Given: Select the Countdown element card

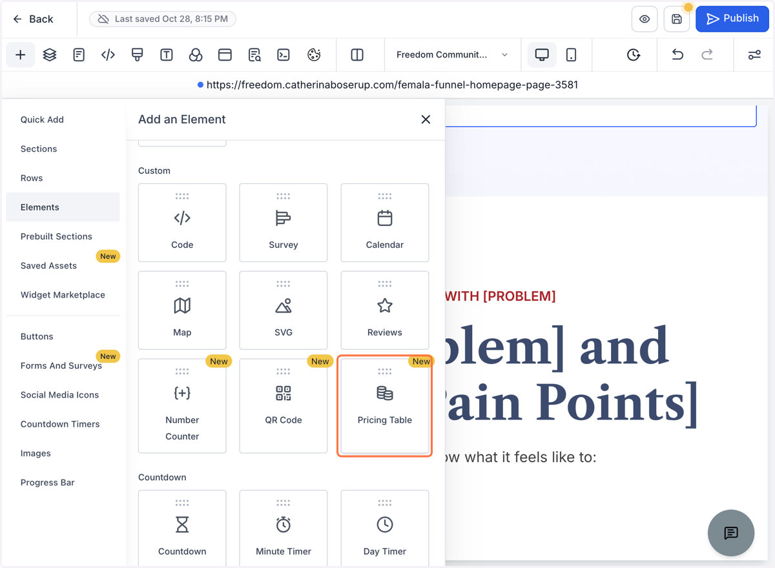Looking at the screenshot, I should 182,528.
